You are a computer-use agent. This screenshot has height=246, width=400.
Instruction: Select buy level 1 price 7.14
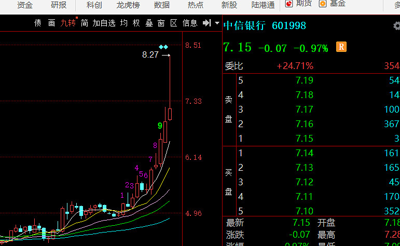305,153
